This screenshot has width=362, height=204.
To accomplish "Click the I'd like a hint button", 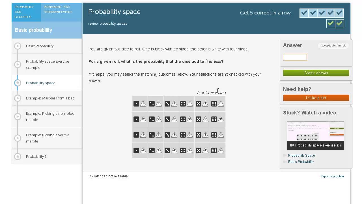I will coord(316,98).
